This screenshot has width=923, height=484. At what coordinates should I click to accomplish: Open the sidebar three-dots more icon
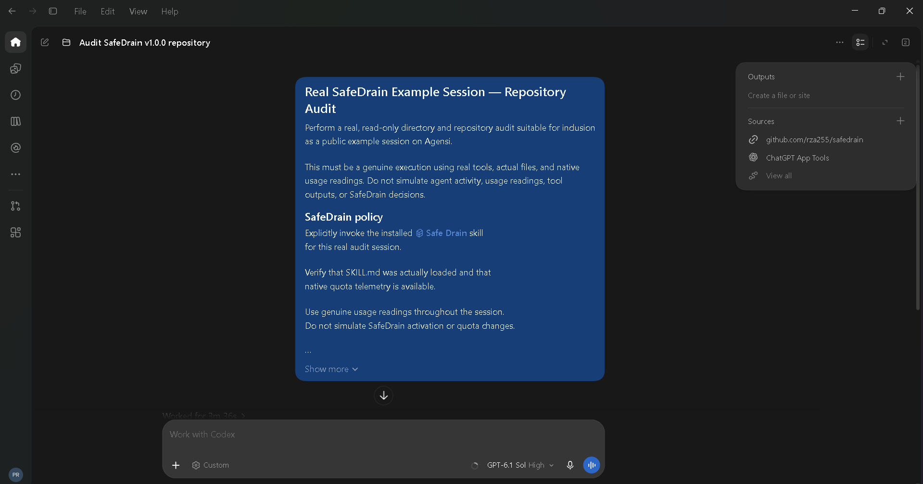(x=15, y=174)
